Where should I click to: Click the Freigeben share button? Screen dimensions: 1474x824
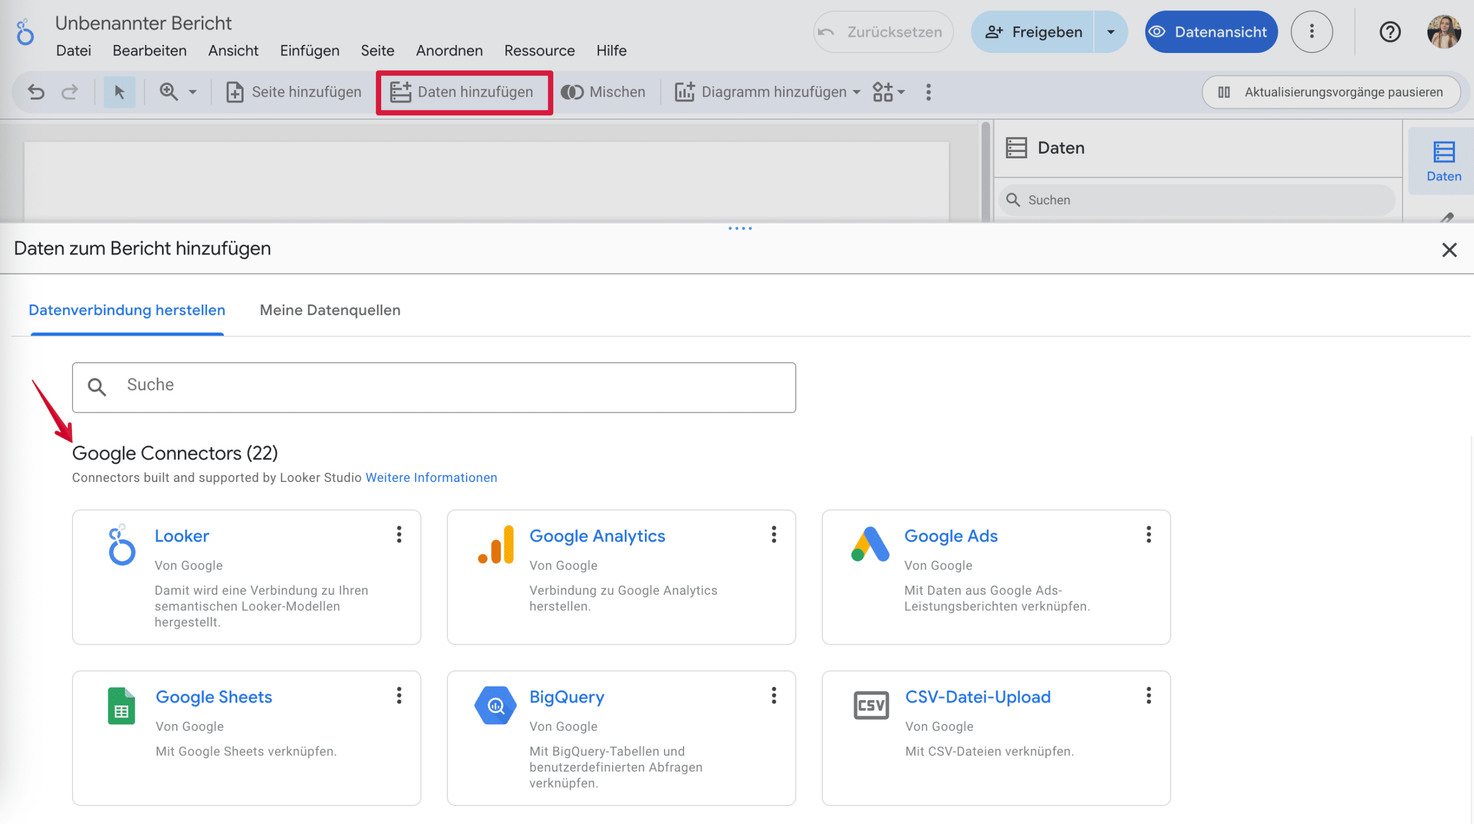(1033, 32)
